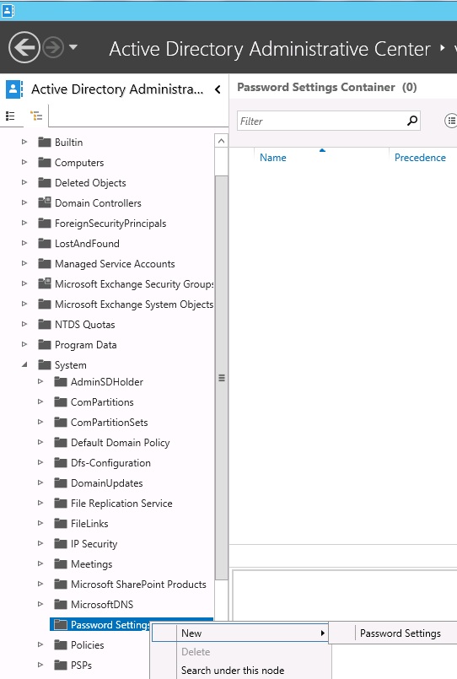457x679 pixels.
Task: Click the grayed Delete context menu entry
Action: tap(196, 652)
